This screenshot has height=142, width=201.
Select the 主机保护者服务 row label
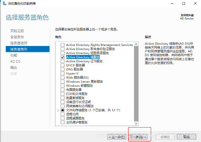point(77,122)
